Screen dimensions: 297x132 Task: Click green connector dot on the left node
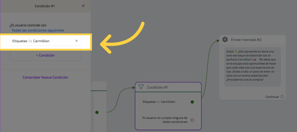[x=97, y=112]
